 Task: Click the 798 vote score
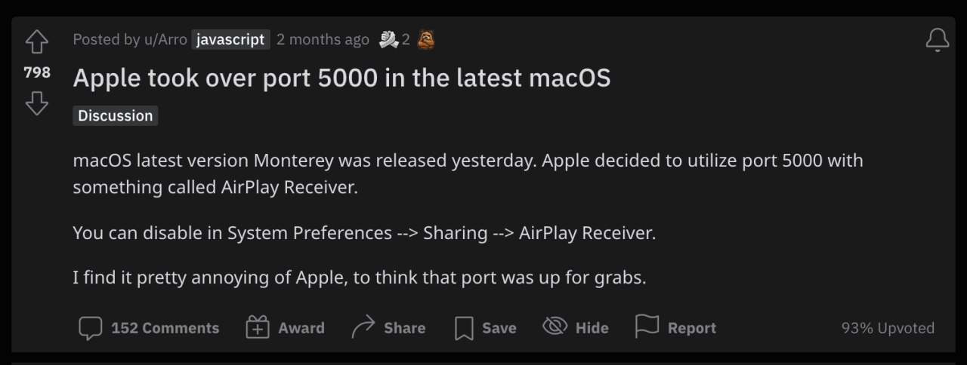[36, 72]
